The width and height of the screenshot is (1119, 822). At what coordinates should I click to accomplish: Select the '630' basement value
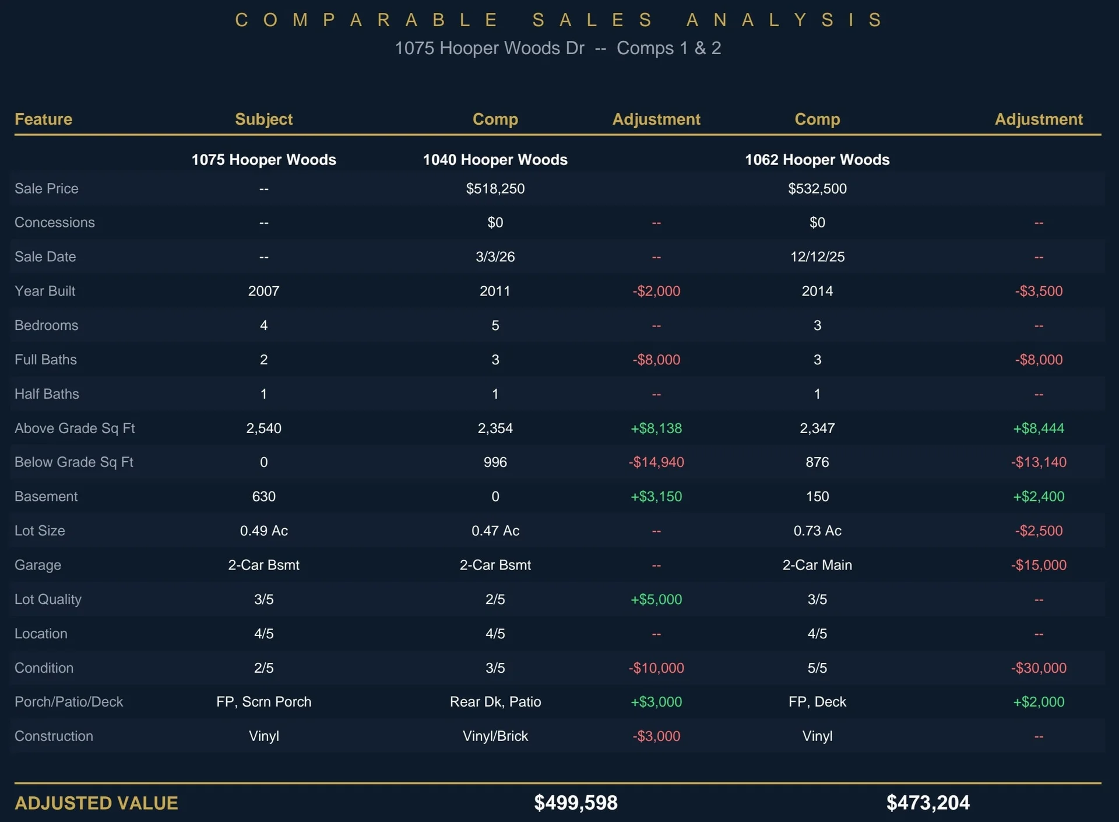coord(263,497)
